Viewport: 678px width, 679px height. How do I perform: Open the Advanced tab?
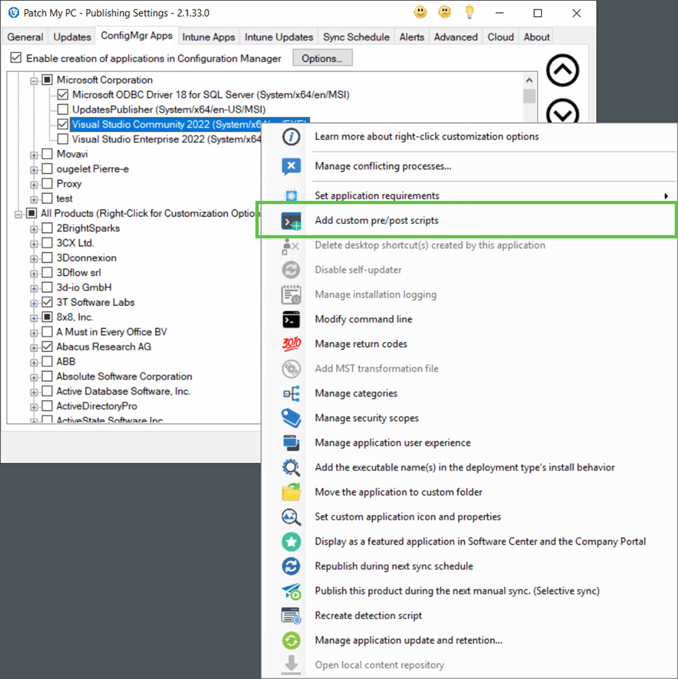pyautogui.click(x=456, y=37)
